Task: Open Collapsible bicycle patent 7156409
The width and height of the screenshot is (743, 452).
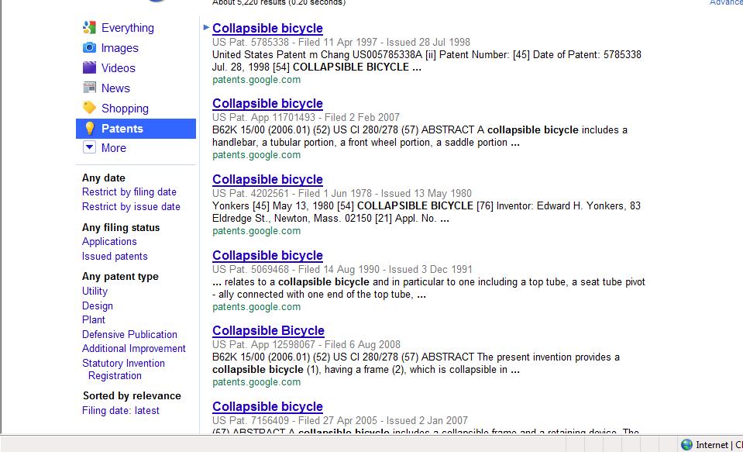Action: coord(267,406)
